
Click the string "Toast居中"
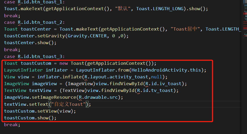click(x=185, y=29)
